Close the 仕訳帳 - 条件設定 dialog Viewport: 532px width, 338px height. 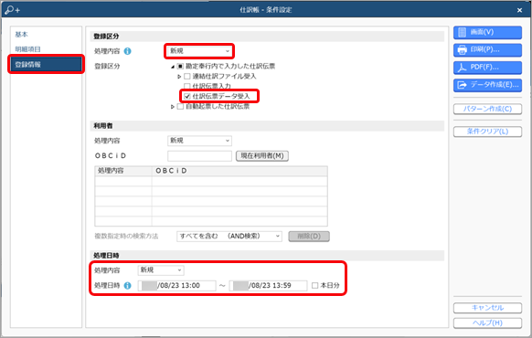point(519,10)
